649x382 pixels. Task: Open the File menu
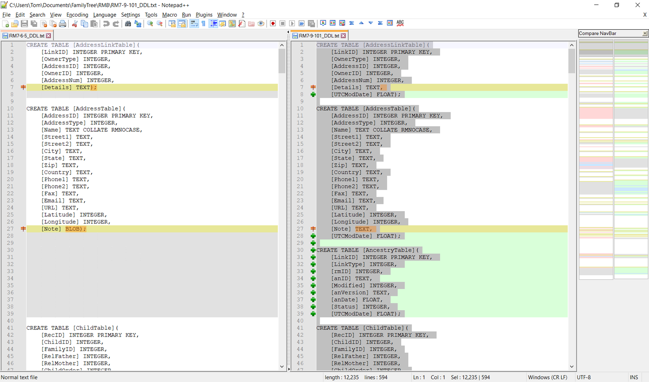6,15
